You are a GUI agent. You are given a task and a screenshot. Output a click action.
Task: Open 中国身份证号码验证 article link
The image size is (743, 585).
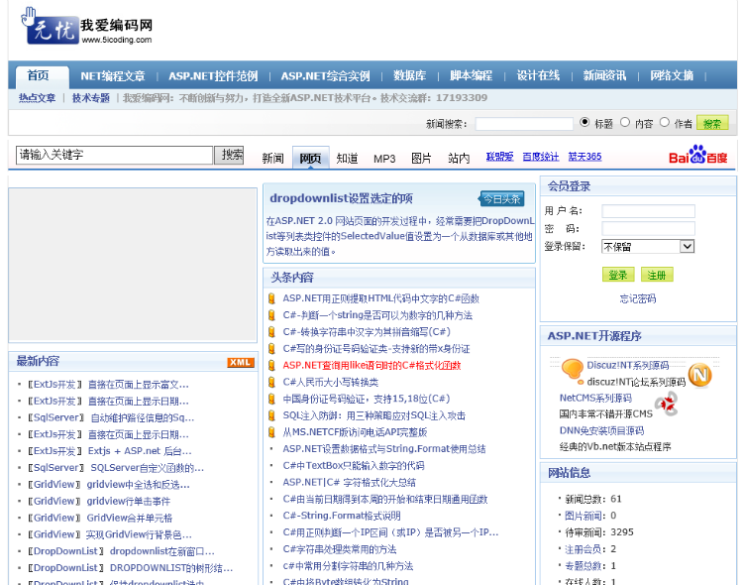[367, 399]
